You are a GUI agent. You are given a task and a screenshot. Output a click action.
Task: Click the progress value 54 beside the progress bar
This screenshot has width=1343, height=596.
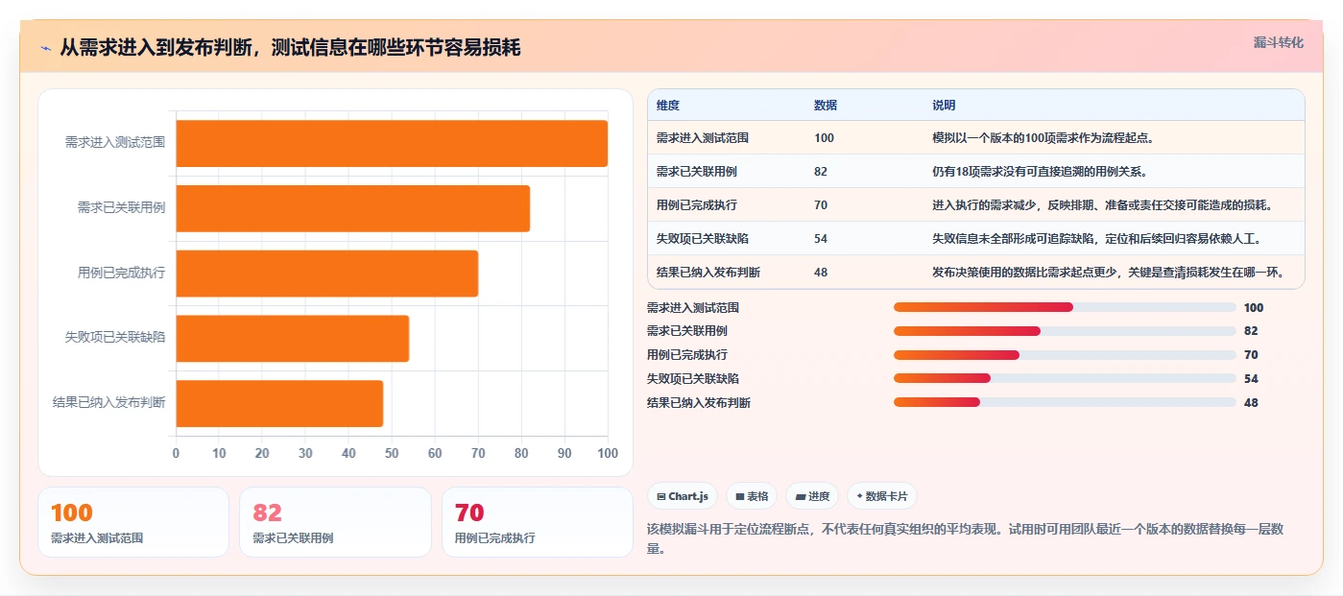tap(1251, 379)
